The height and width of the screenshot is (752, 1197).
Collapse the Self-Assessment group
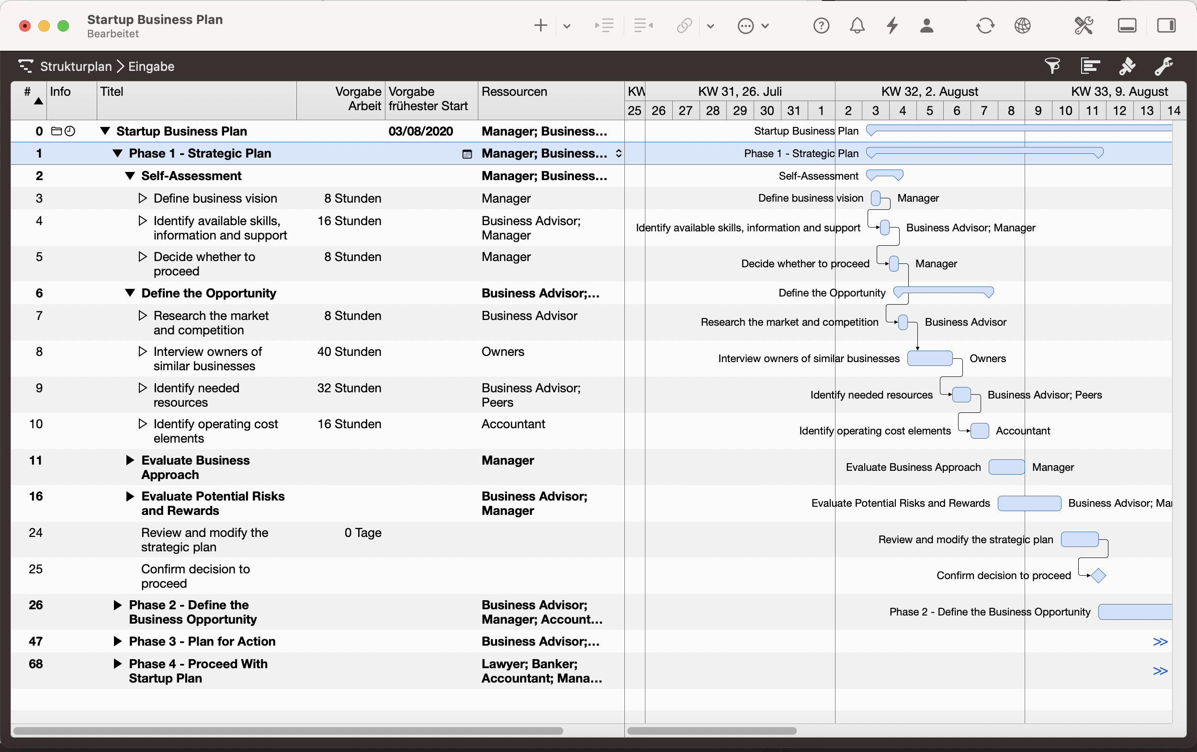[130, 176]
